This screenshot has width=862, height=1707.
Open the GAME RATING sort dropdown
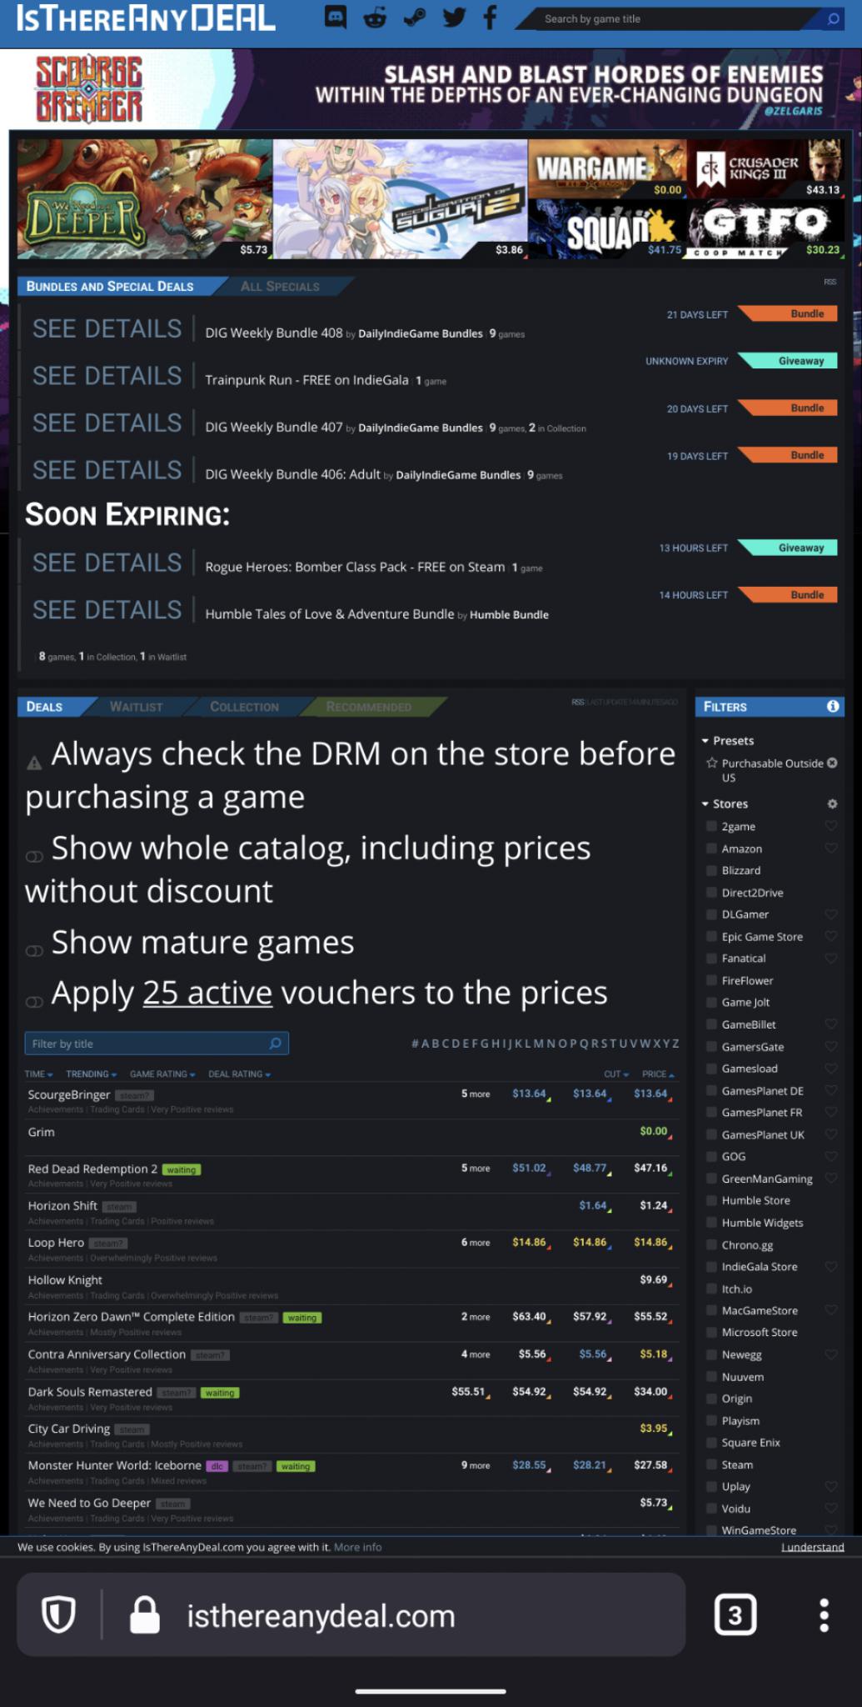pos(162,1074)
